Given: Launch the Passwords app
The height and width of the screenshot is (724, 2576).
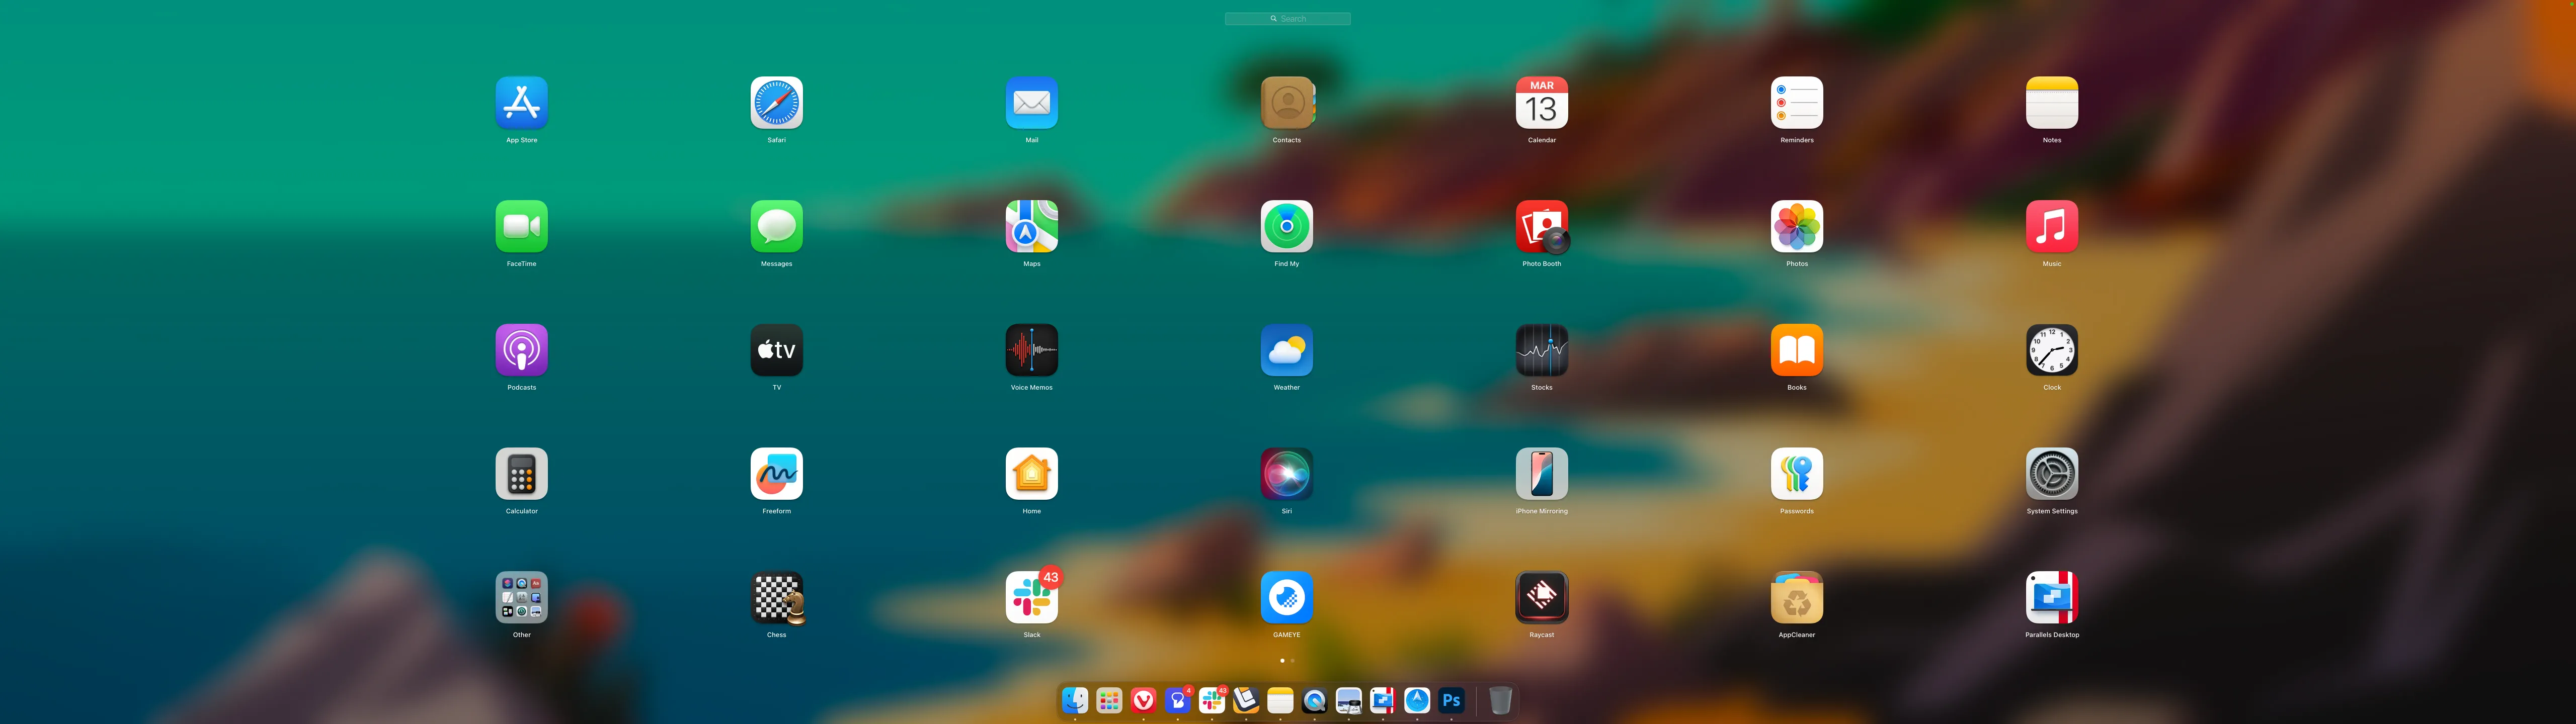Looking at the screenshot, I should tap(1796, 473).
